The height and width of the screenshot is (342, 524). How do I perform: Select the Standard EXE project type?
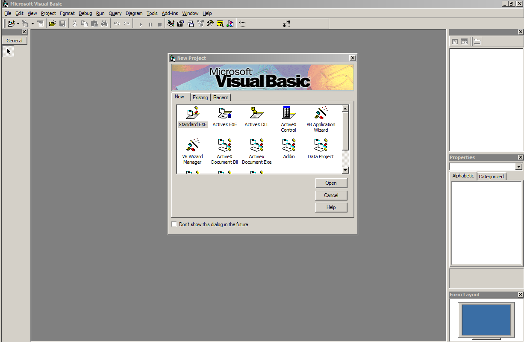click(193, 117)
